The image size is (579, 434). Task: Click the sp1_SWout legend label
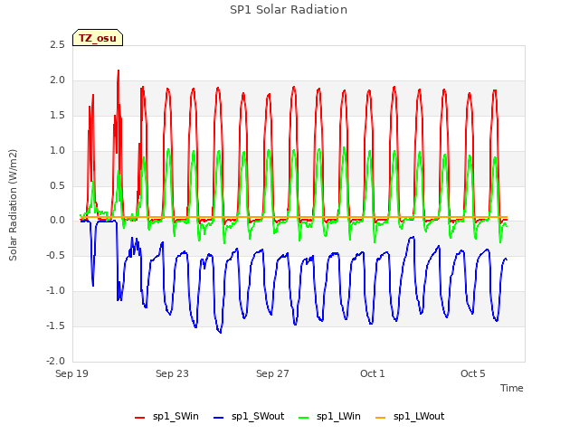(258, 416)
